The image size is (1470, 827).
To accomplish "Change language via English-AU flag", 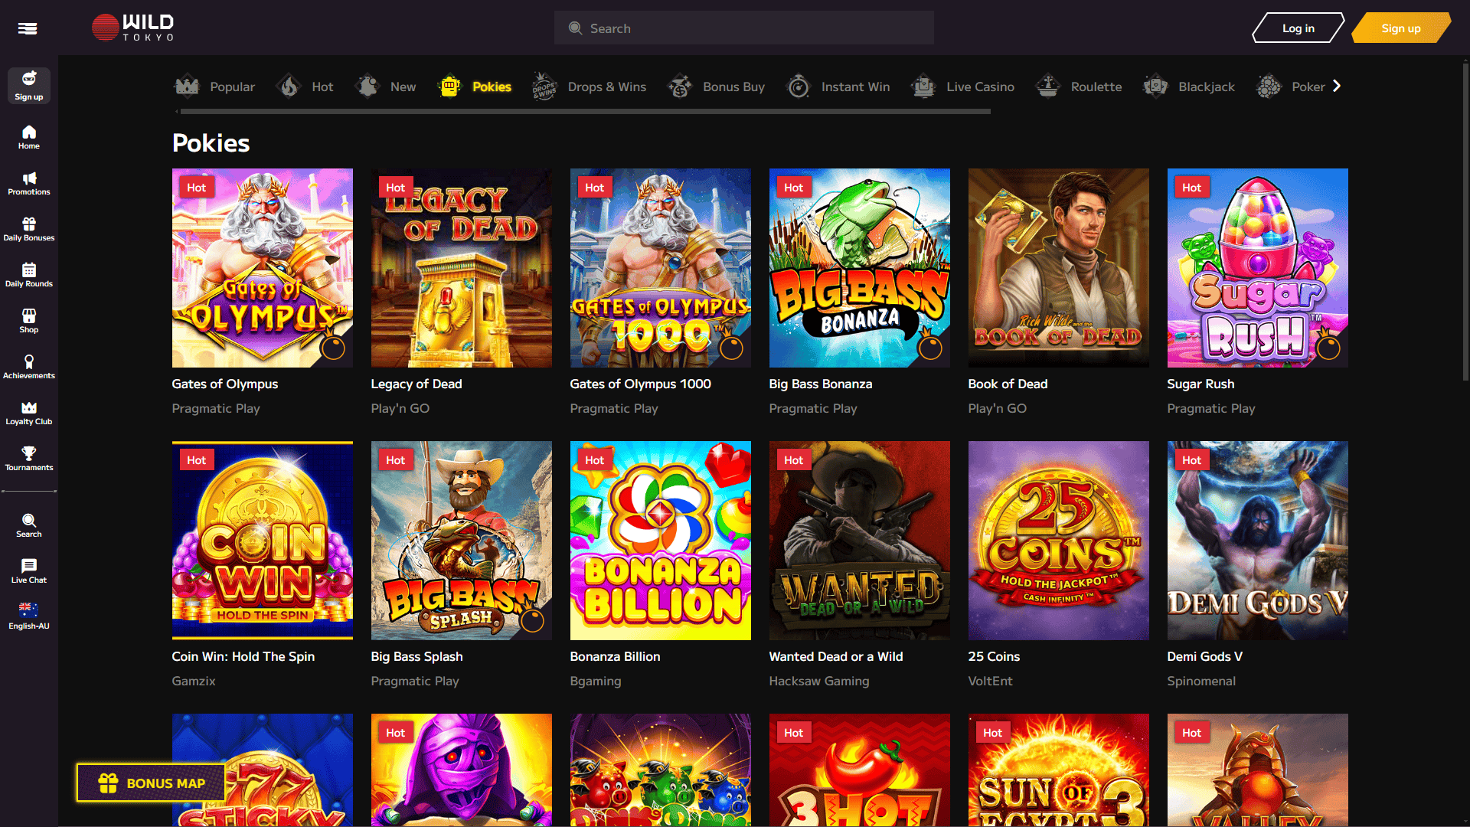I will (29, 616).
